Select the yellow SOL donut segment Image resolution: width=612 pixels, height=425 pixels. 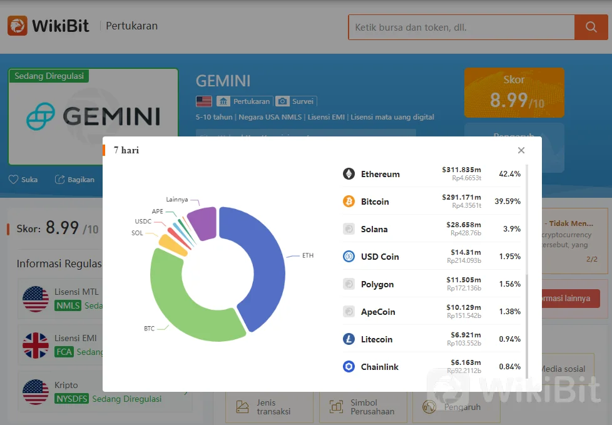click(x=171, y=245)
